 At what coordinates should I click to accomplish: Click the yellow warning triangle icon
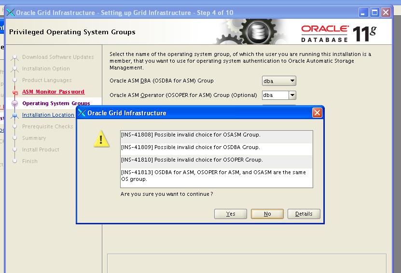tap(101, 139)
